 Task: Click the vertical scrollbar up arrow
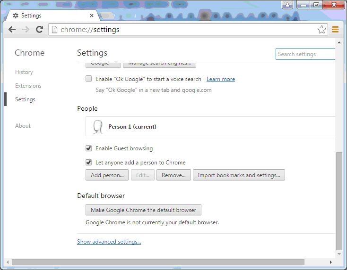pyautogui.click(x=339, y=42)
